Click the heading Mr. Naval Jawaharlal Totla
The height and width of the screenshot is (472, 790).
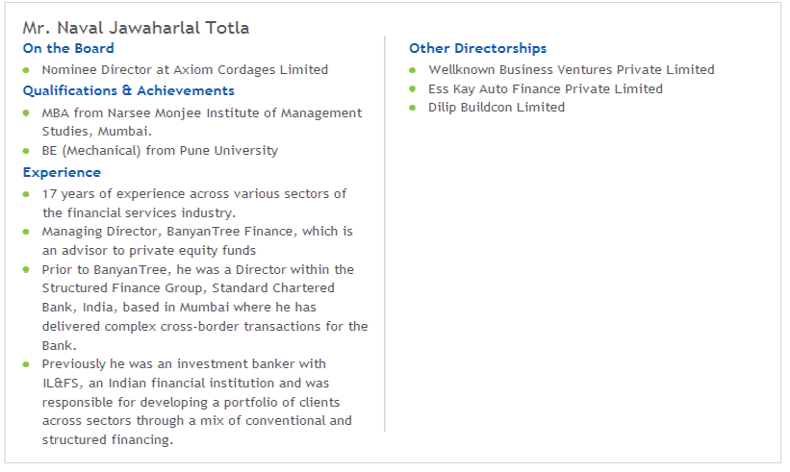[x=136, y=28]
